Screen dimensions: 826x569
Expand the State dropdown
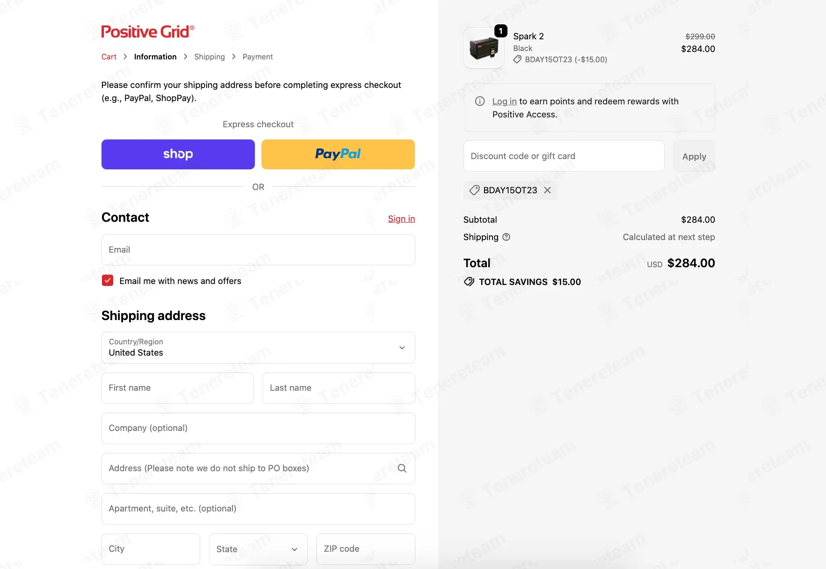pos(258,549)
